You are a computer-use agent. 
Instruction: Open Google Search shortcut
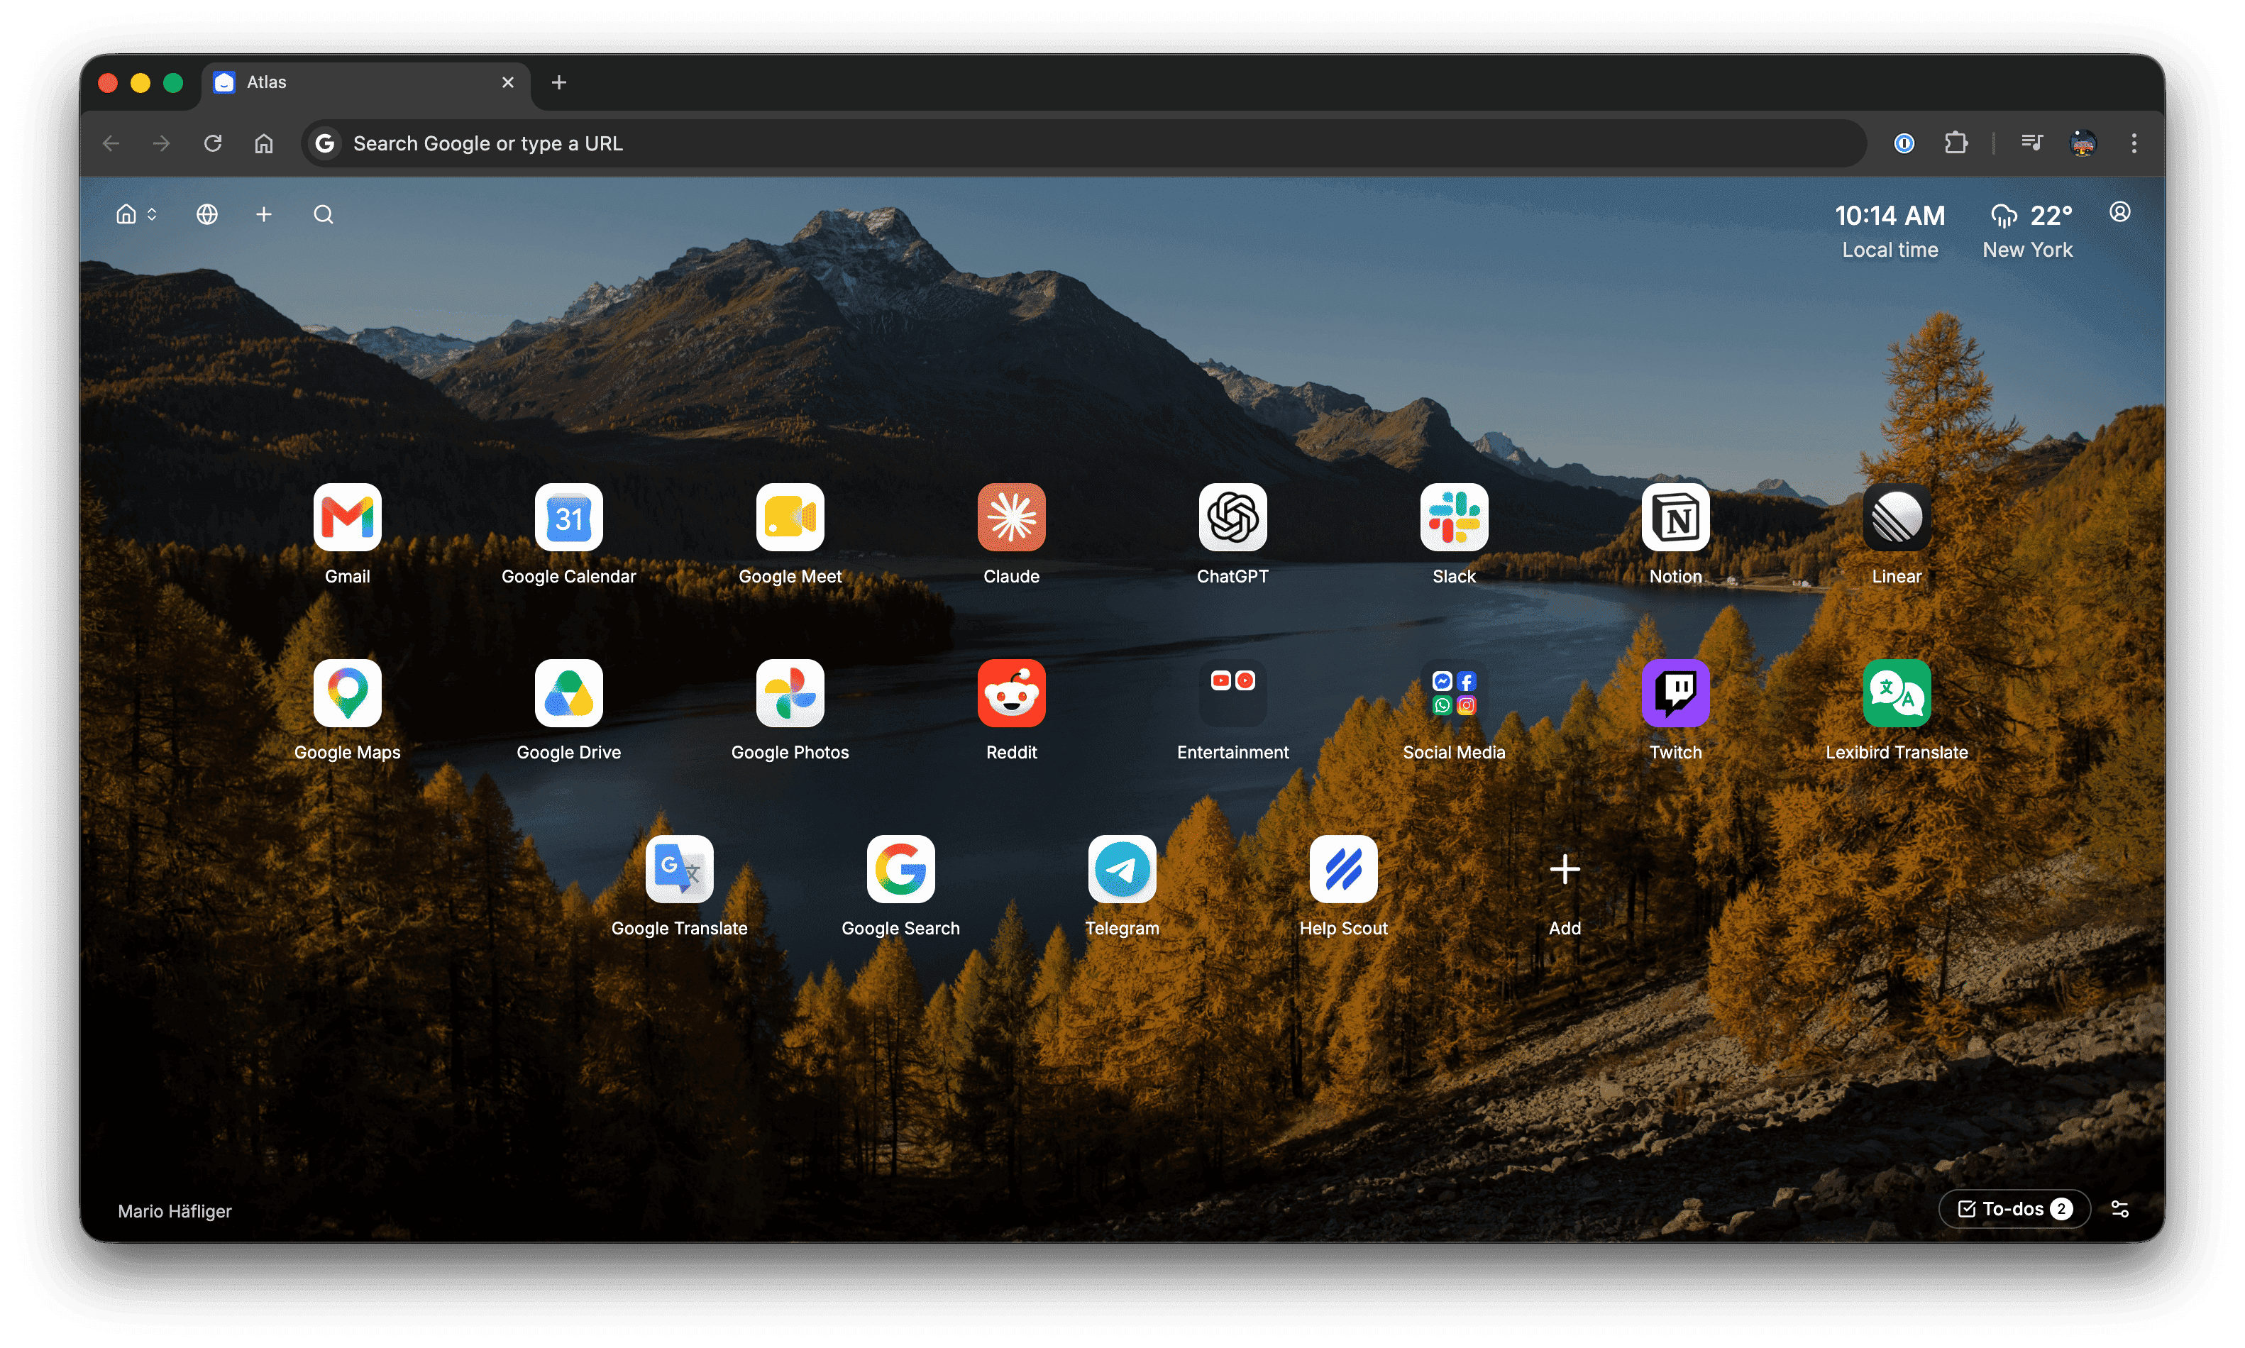tap(900, 869)
